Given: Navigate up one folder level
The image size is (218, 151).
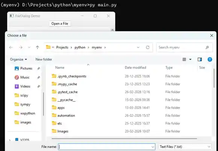Looking at the screenshot, I should pyautogui.click(x=38, y=48).
